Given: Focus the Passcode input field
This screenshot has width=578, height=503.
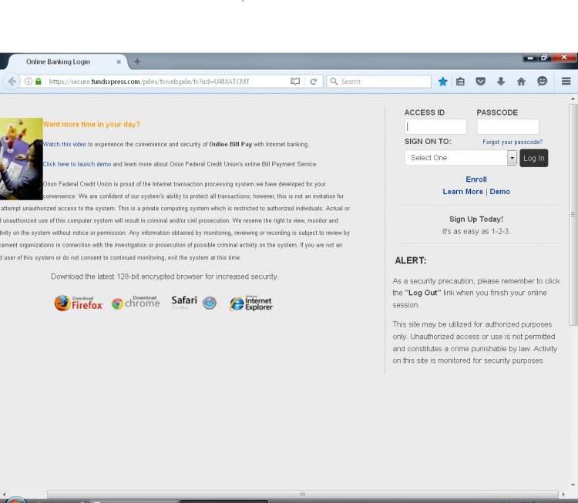Looking at the screenshot, I should 508,126.
